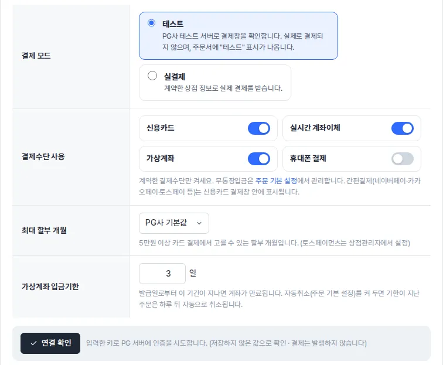Image resolution: width=443 pixels, height=365 pixels.
Task: Click the 가상계좌 입금기한 row label
Action: point(50,286)
